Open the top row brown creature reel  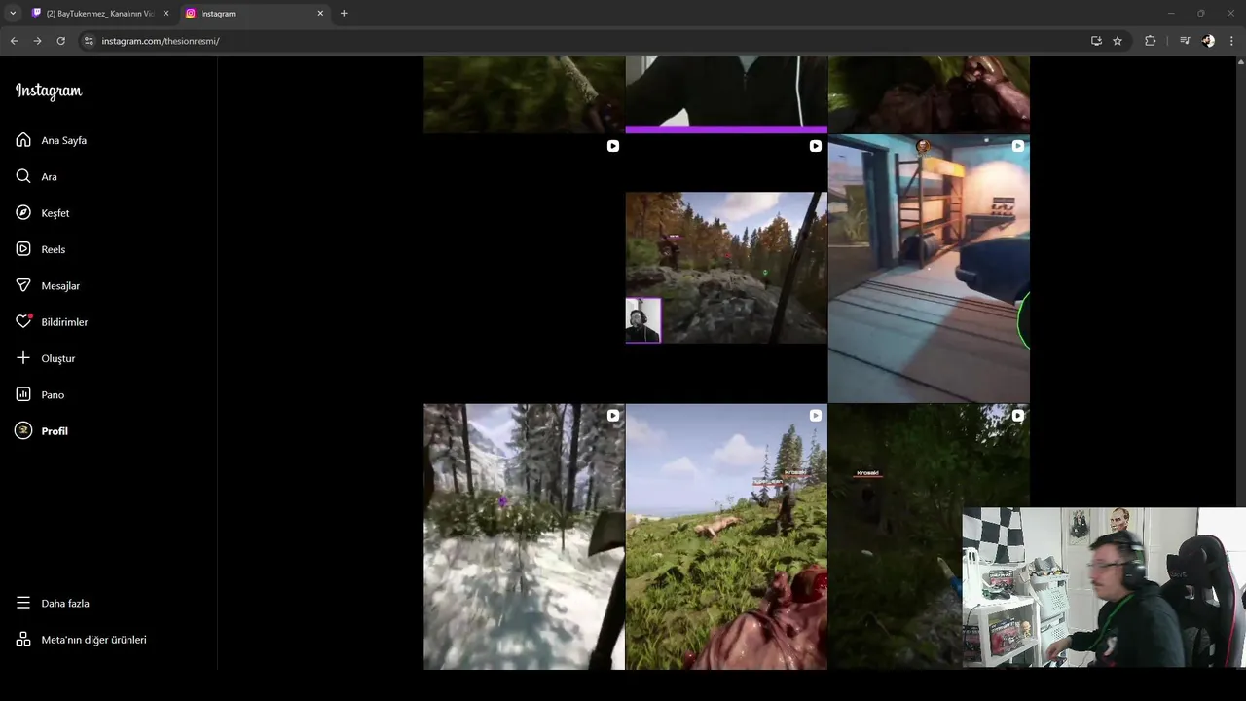coord(929,94)
